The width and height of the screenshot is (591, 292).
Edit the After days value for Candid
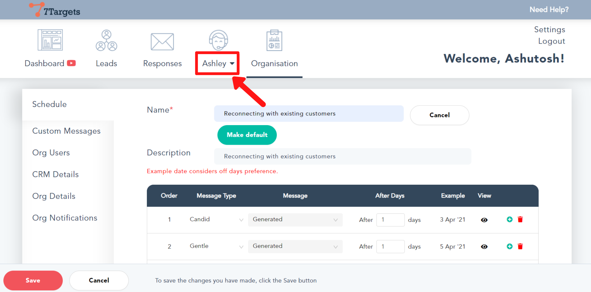tap(390, 220)
